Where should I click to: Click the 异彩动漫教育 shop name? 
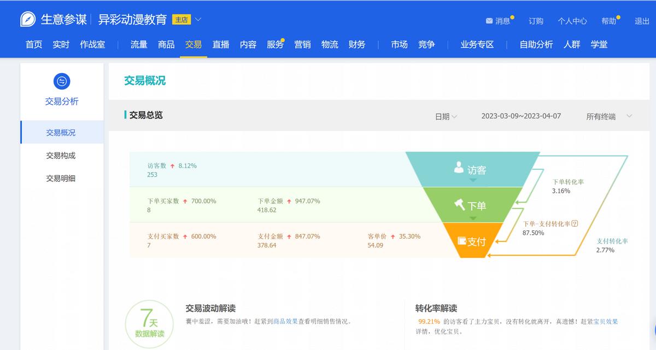pyautogui.click(x=132, y=20)
